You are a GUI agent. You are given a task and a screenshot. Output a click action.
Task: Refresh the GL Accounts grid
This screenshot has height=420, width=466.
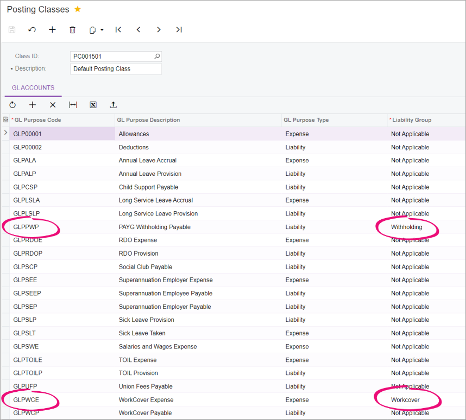pyautogui.click(x=12, y=105)
